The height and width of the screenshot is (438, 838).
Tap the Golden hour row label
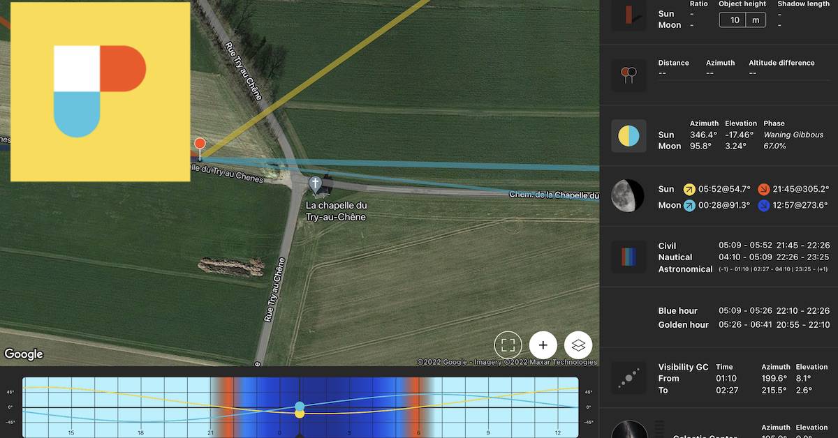point(683,324)
